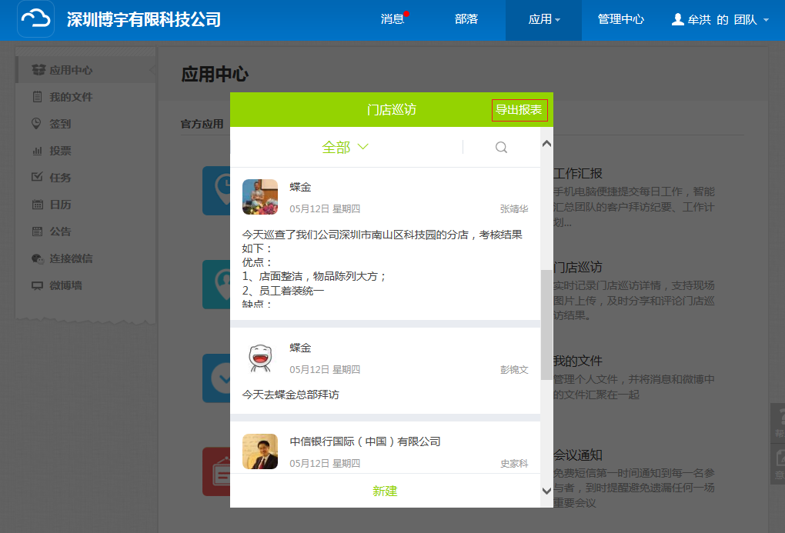Go to 管理中心 in top navigation
Viewport: 785px width, 533px height.
[x=620, y=19]
